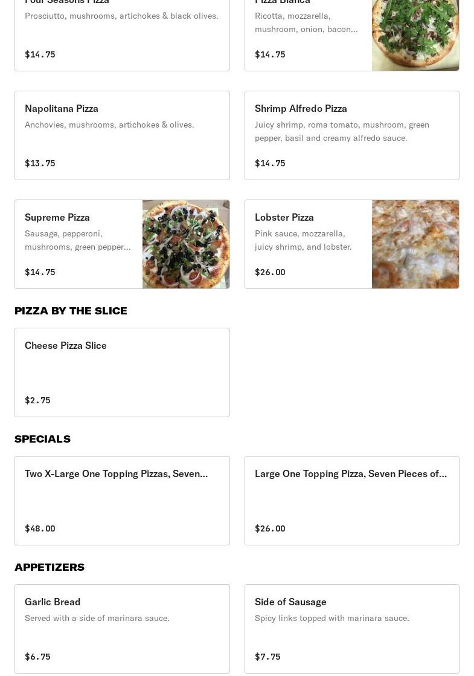Viewport: 474px width, 676px height.
Task: Pick the Side of Sausage item
Action: tap(351, 629)
